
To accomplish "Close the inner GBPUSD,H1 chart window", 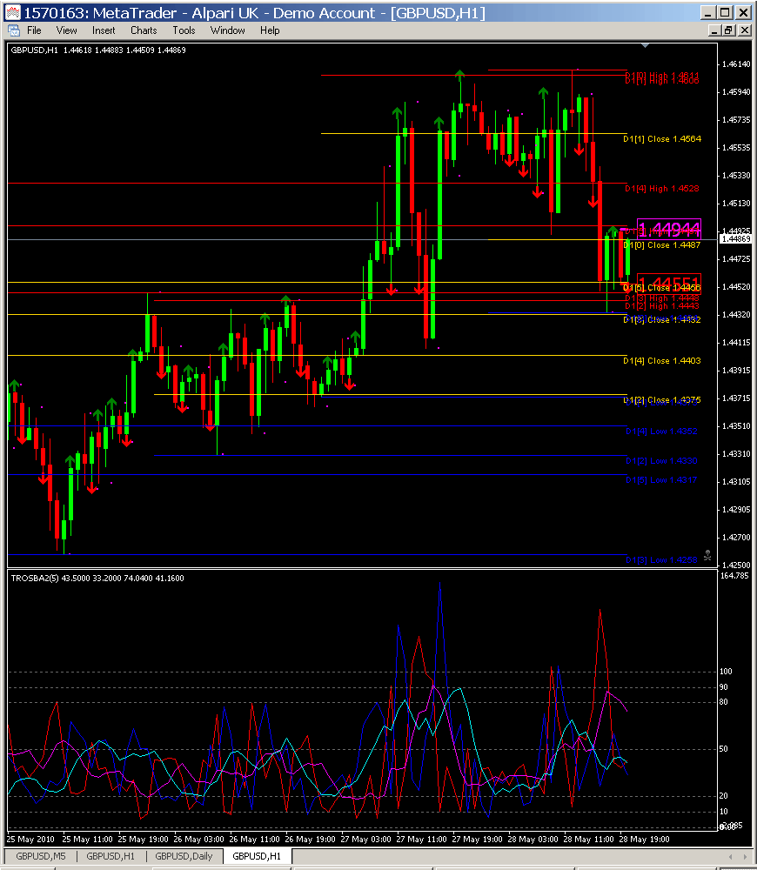I will coord(745,30).
